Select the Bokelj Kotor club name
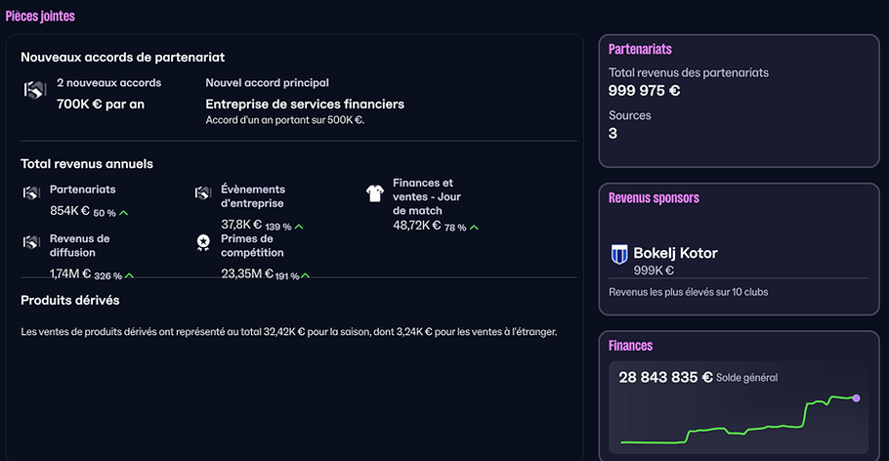Viewport: 889px width, 461px height. [x=675, y=253]
